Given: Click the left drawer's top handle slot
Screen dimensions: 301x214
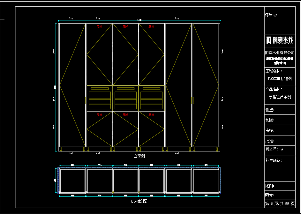Looking at the screenshot, I should point(100,89).
